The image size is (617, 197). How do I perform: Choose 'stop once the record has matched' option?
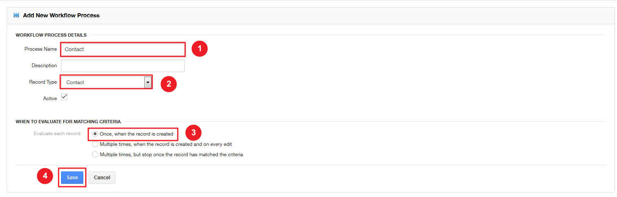(x=95, y=155)
